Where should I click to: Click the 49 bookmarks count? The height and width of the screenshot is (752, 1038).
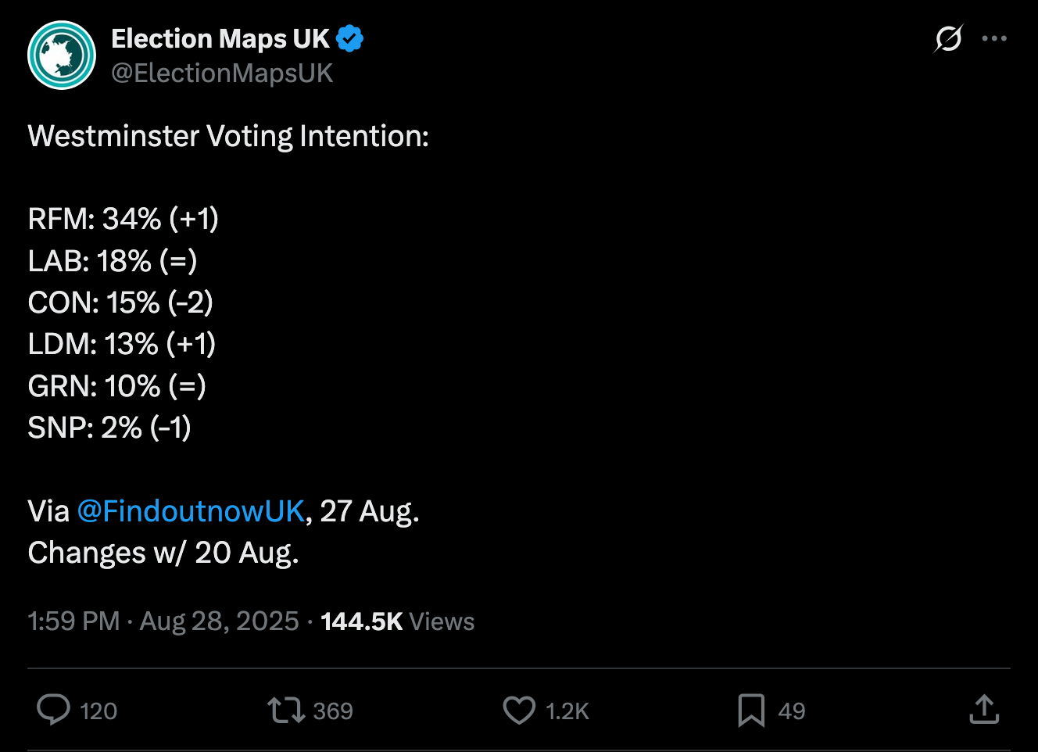792,711
